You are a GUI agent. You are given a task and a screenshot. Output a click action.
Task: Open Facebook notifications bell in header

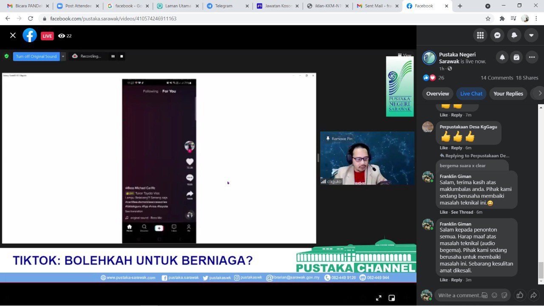click(x=514, y=35)
